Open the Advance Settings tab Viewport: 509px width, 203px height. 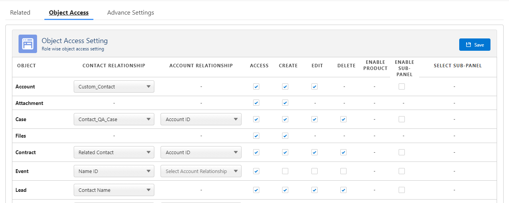pyautogui.click(x=130, y=13)
